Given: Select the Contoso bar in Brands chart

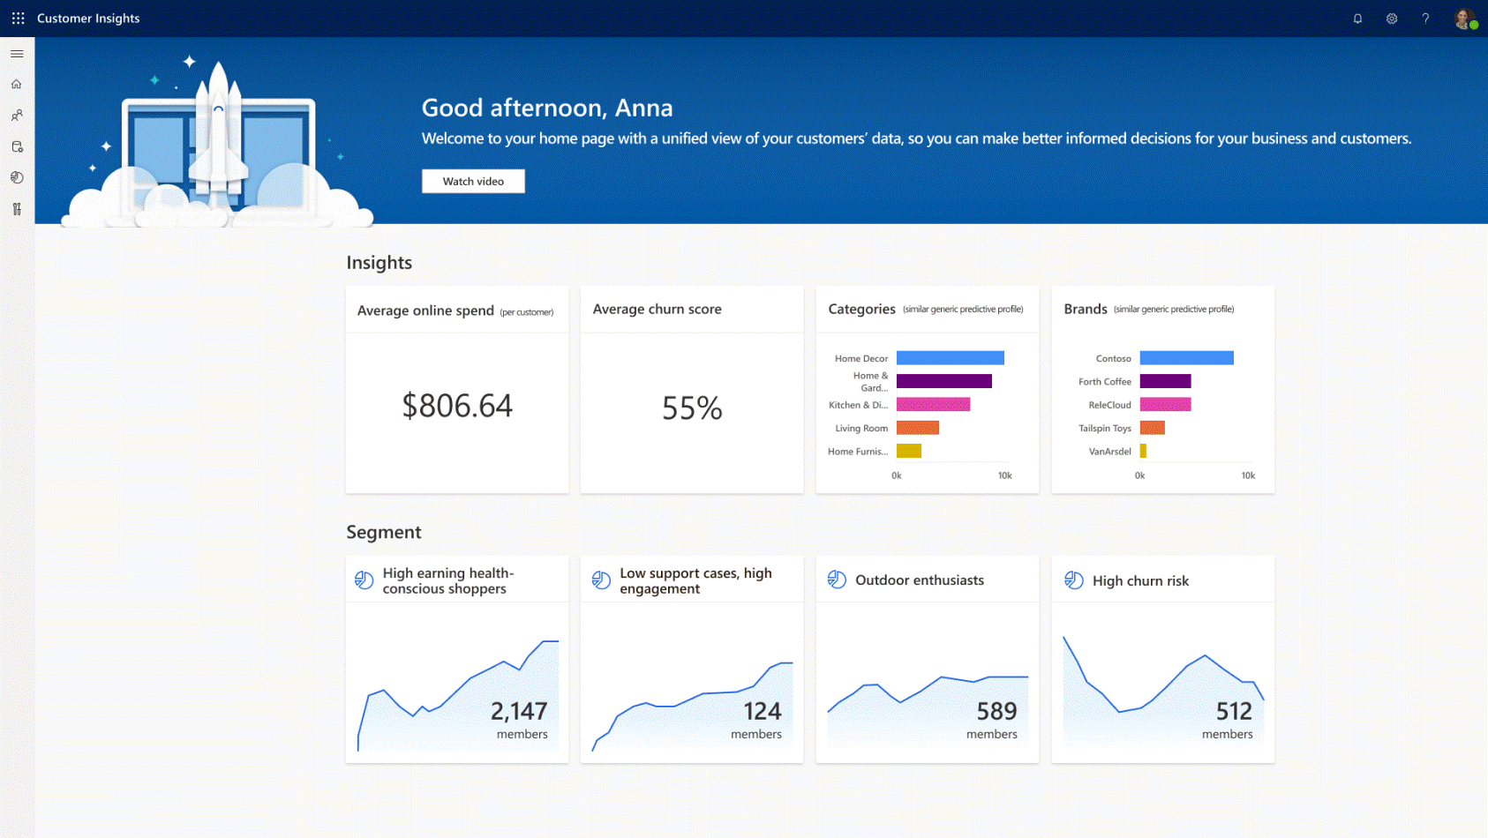Looking at the screenshot, I should tap(1186, 357).
